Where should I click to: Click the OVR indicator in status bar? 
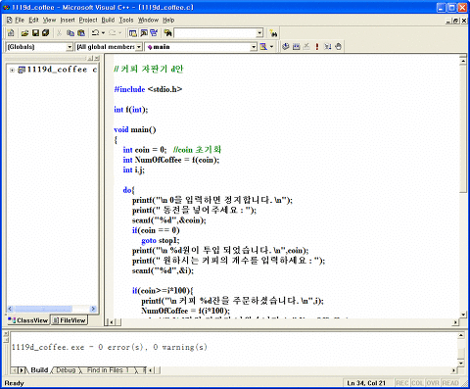(433, 383)
